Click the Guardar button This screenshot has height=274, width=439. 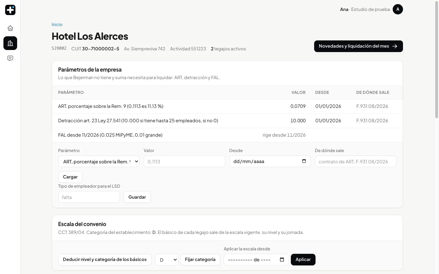137,197
